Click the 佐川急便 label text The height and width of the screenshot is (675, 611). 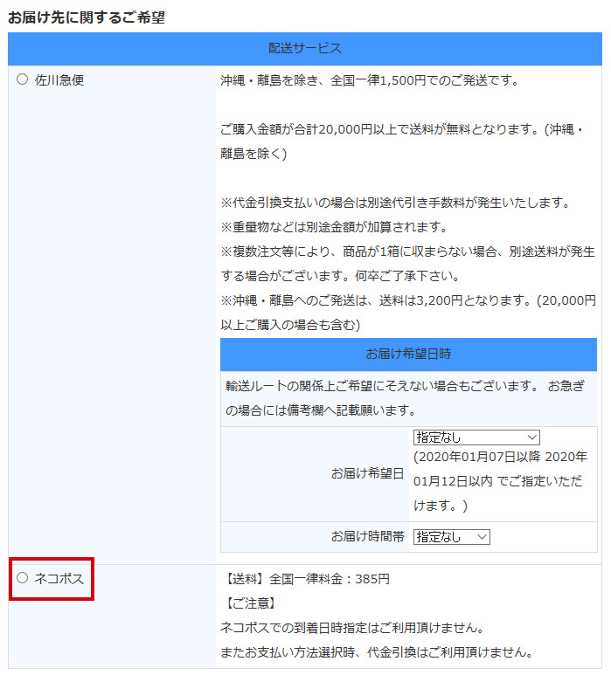point(59,80)
